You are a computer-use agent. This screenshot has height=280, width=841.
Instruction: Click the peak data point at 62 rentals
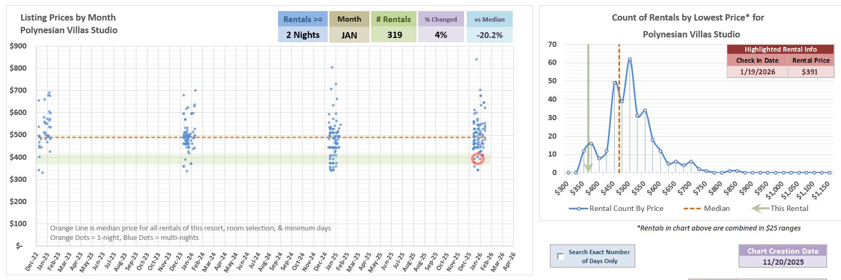(x=630, y=60)
